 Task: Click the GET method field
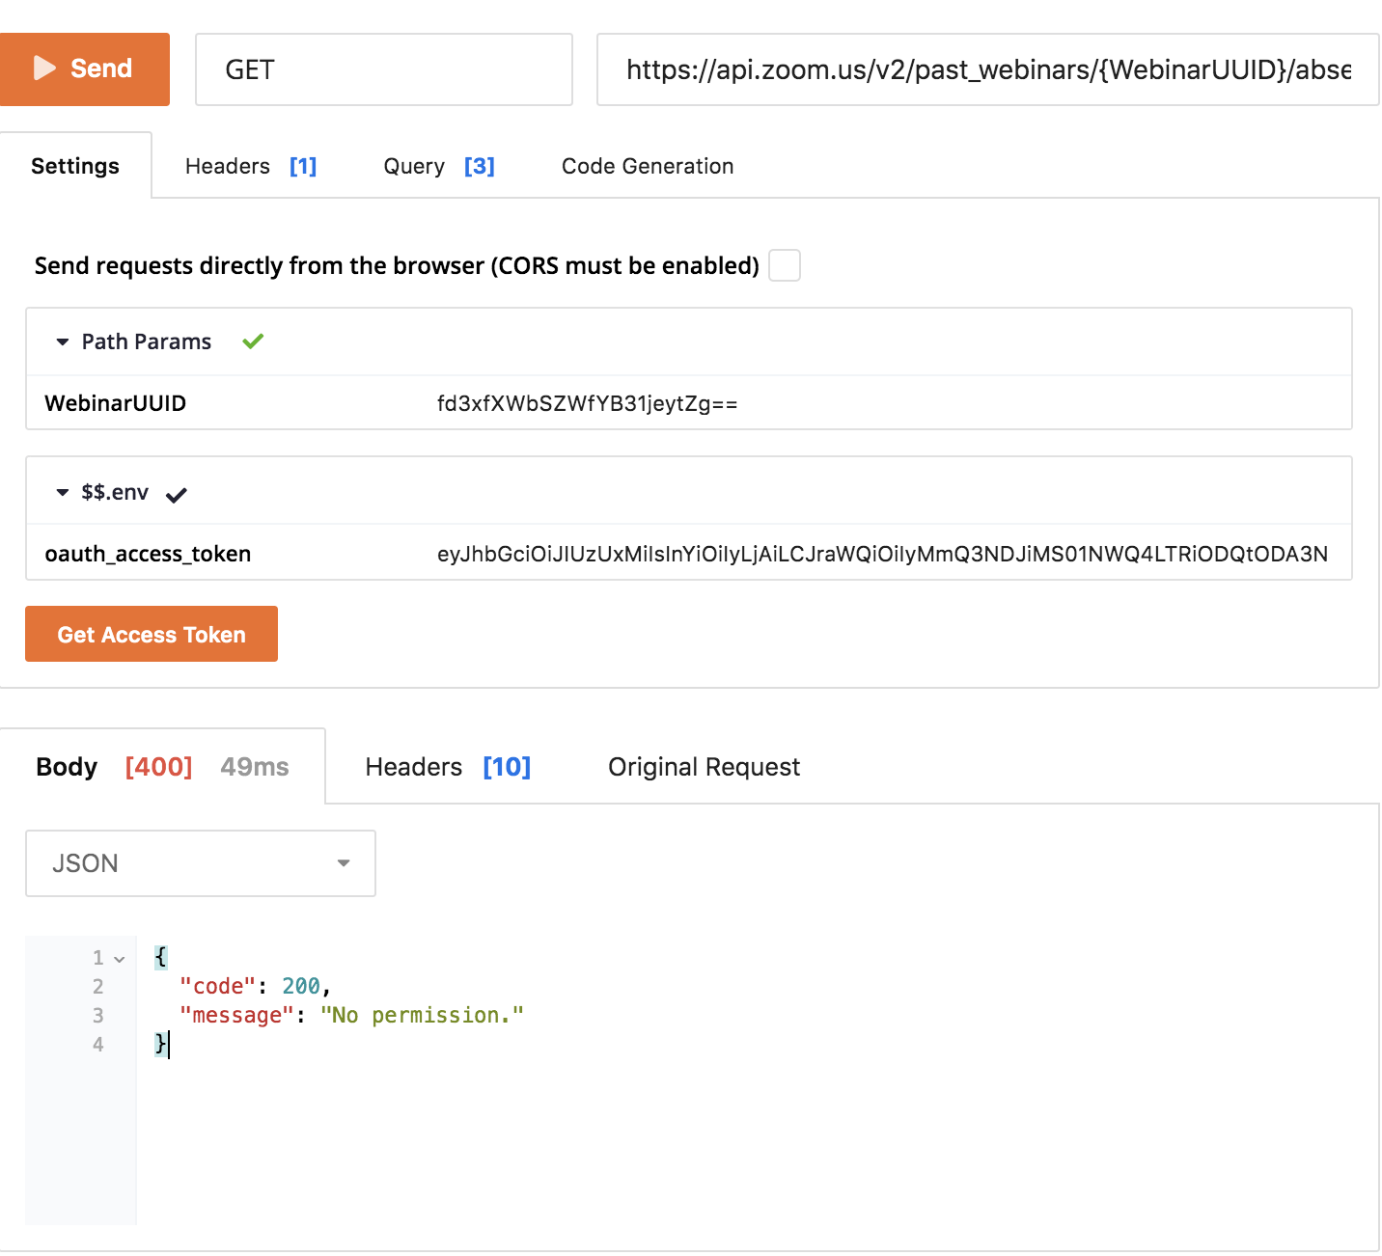[384, 69]
